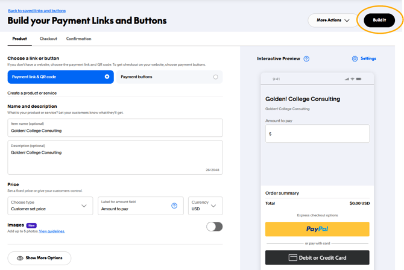Expand the Choose type price dropdown
This screenshot has height=270, width=404.
[x=50, y=206]
